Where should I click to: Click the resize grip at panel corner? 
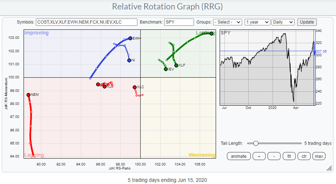[x=329, y=168]
